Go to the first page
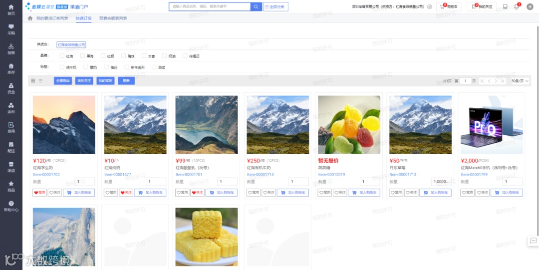 coord(482,81)
